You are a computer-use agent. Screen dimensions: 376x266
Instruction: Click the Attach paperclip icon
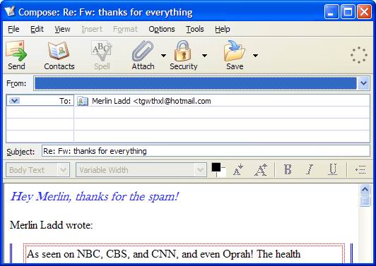pos(143,51)
